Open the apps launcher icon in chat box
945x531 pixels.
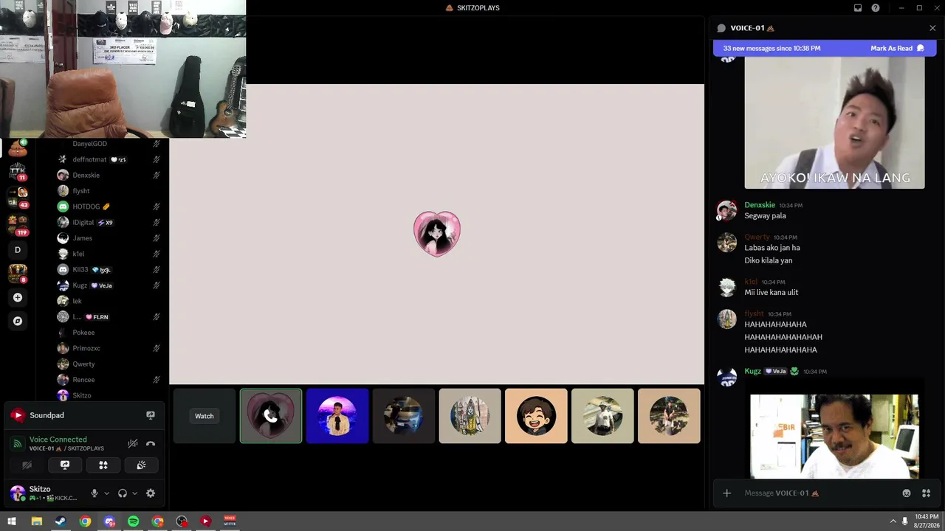926,493
